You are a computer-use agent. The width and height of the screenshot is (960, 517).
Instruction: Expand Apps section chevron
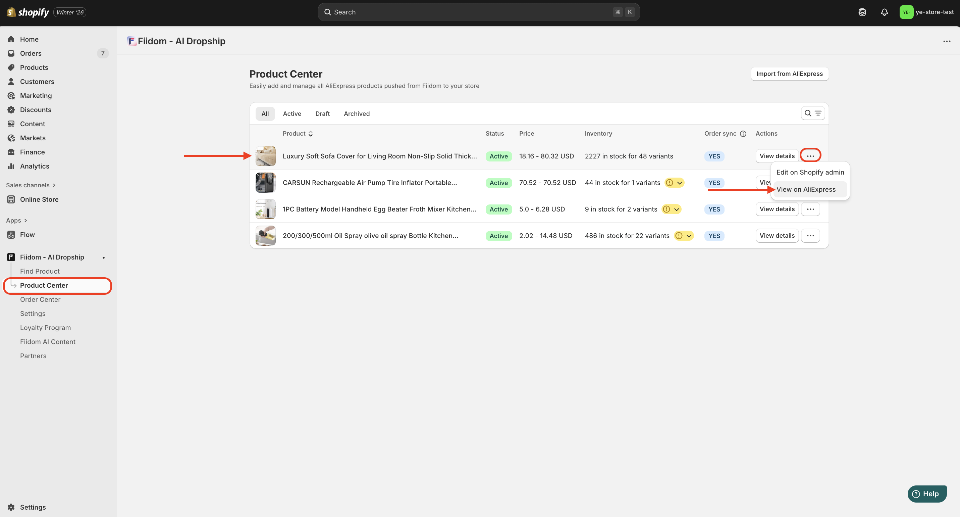click(x=26, y=221)
